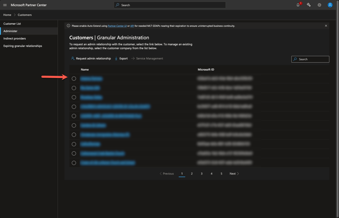Open the settings gear
Viewport: 339px width, 218px height.
(319, 5)
